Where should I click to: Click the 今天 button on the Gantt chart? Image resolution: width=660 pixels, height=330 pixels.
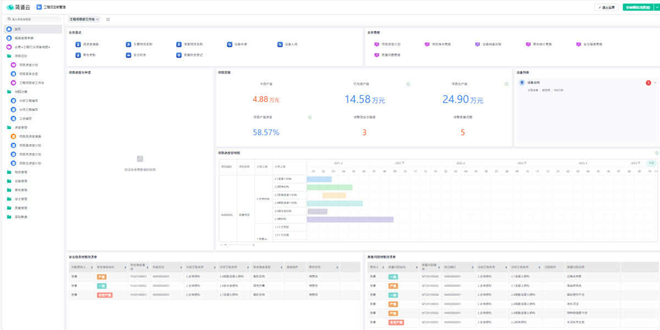click(651, 163)
